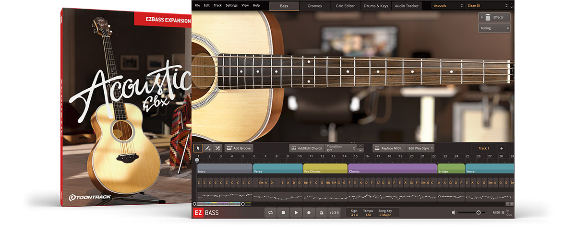Toggle the loop playback button
Image resolution: width=576 pixels, height=234 pixels.
(271, 212)
